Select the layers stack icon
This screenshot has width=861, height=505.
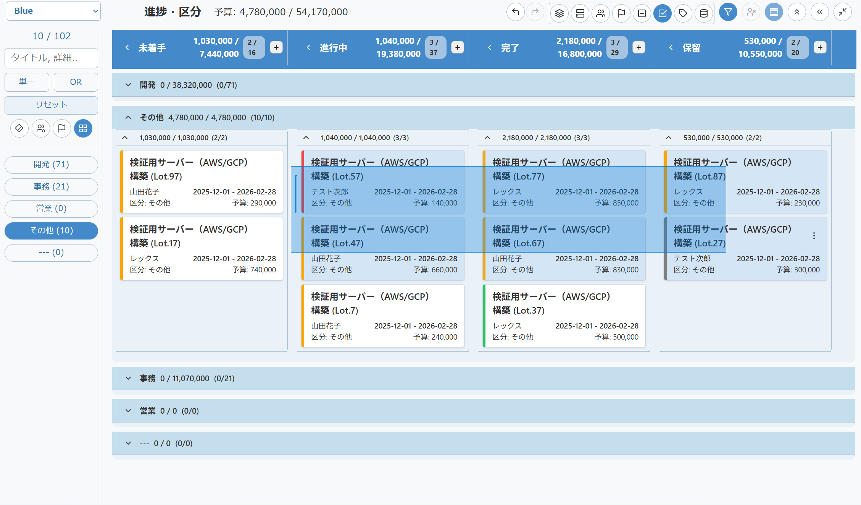559,13
